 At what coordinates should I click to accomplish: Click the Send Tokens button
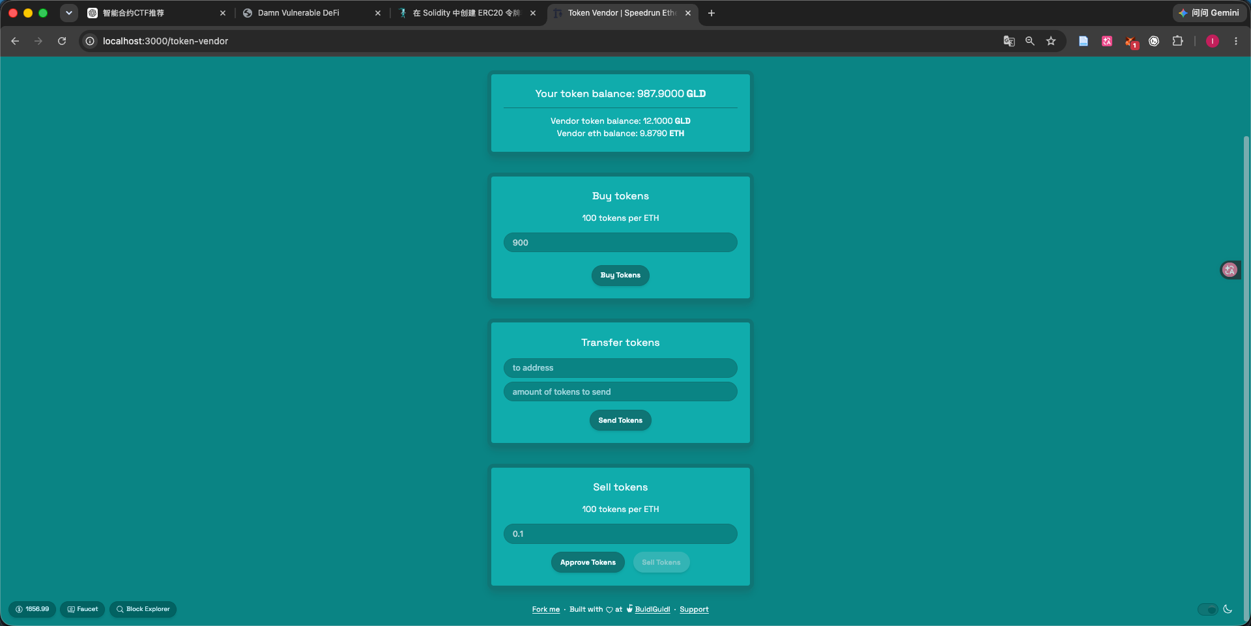(620, 420)
